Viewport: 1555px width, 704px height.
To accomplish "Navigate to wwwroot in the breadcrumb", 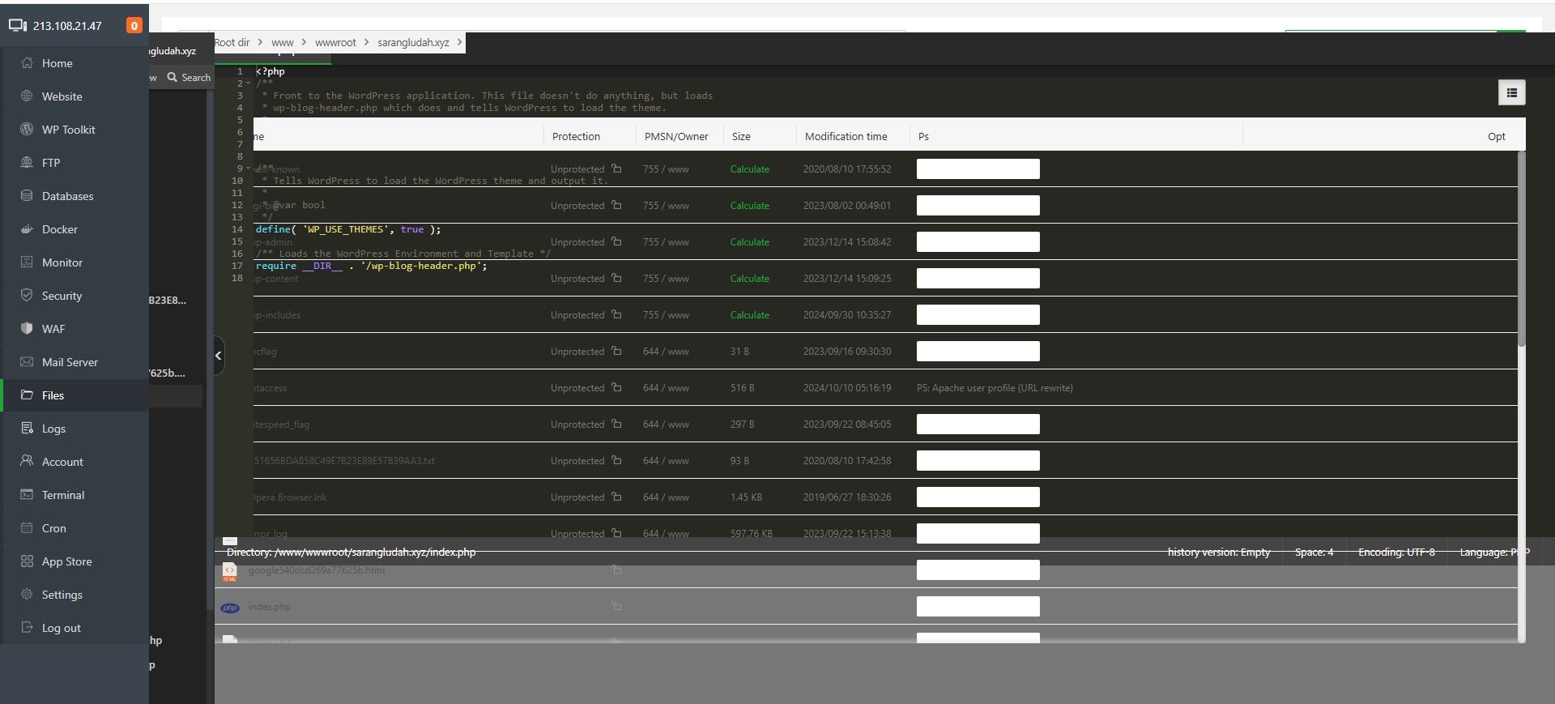I will (335, 43).
